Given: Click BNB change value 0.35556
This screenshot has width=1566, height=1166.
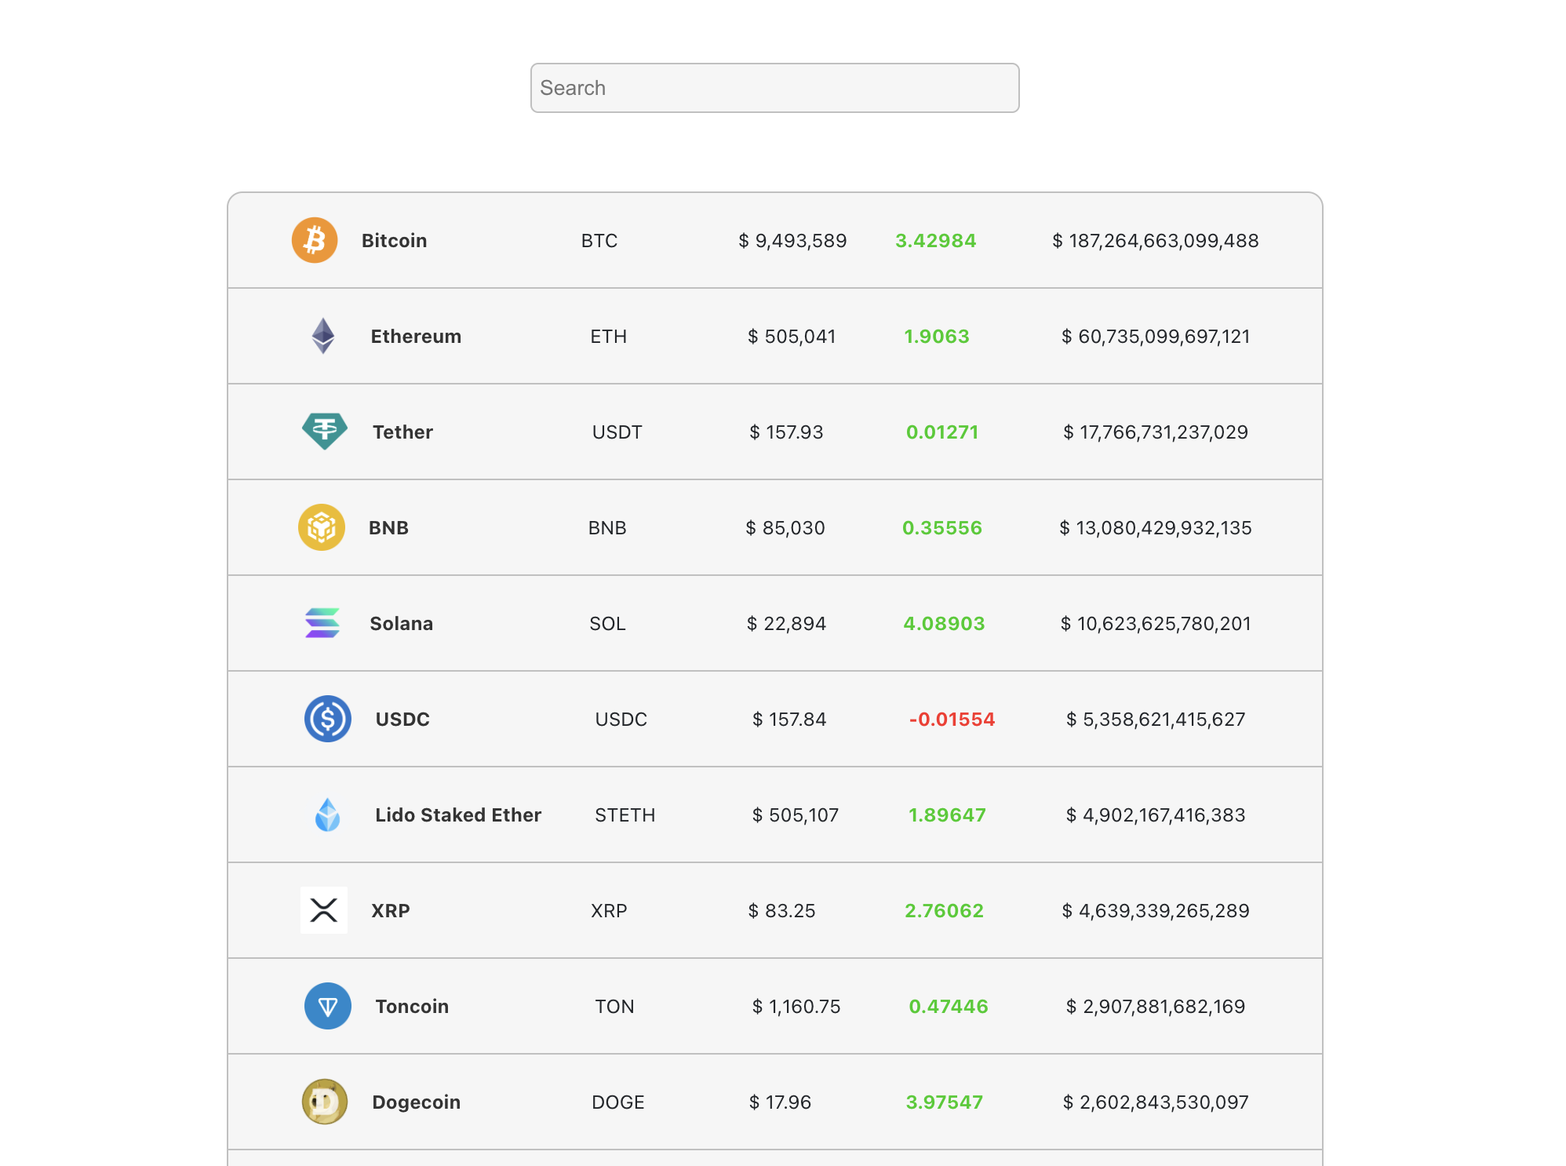Looking at the screenshot, I should point(942,528).
